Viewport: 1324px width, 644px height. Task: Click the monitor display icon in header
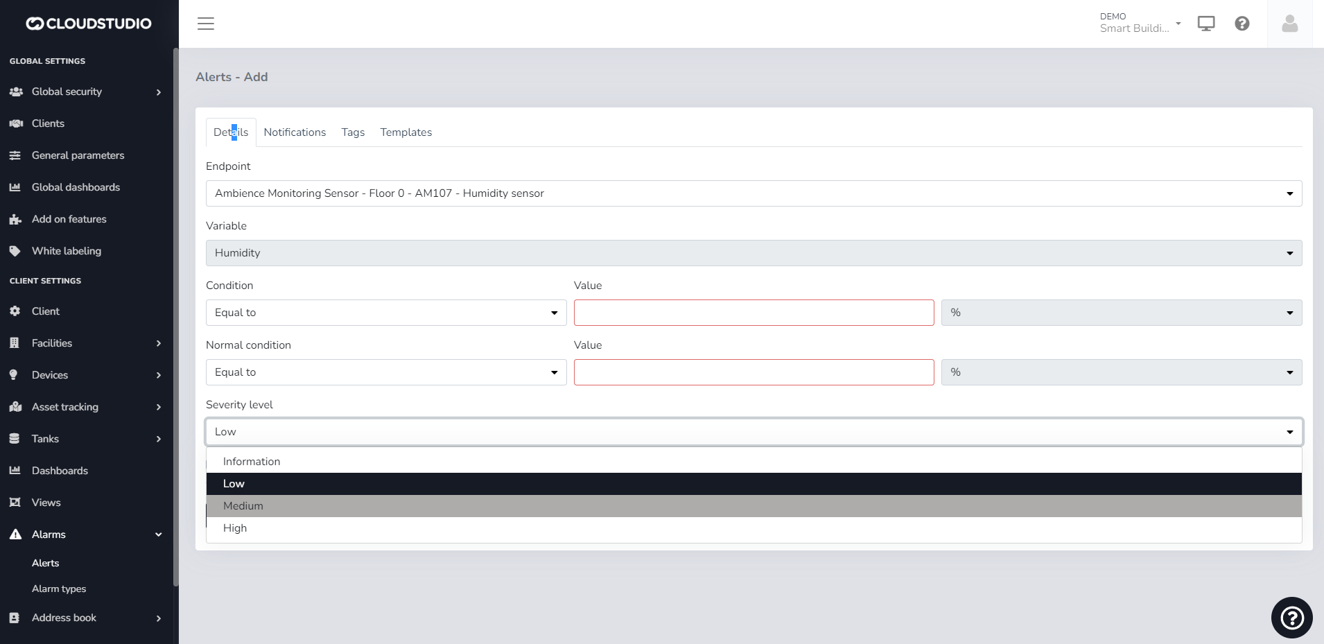pyautogui.click(x=1206, y=24)
